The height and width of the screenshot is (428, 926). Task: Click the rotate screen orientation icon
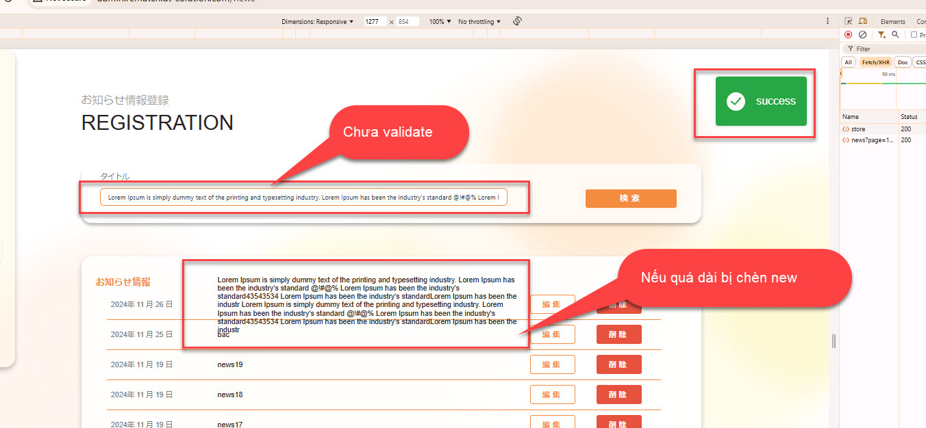pyautogui.click(x=517, y=22)
